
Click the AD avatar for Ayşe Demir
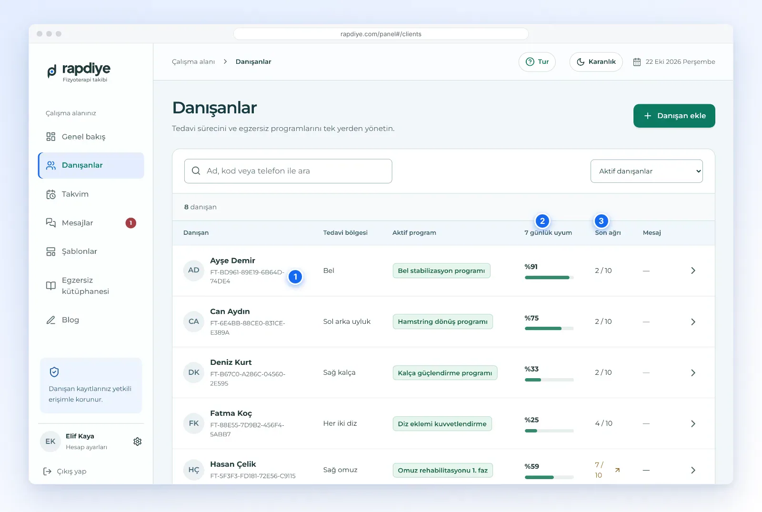(194, 271)
